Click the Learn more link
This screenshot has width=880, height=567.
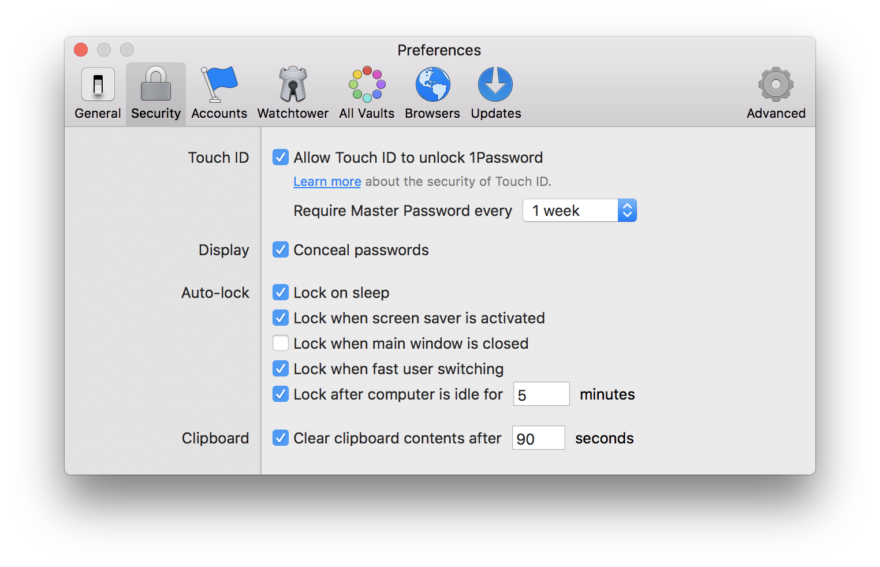point(327,181)
